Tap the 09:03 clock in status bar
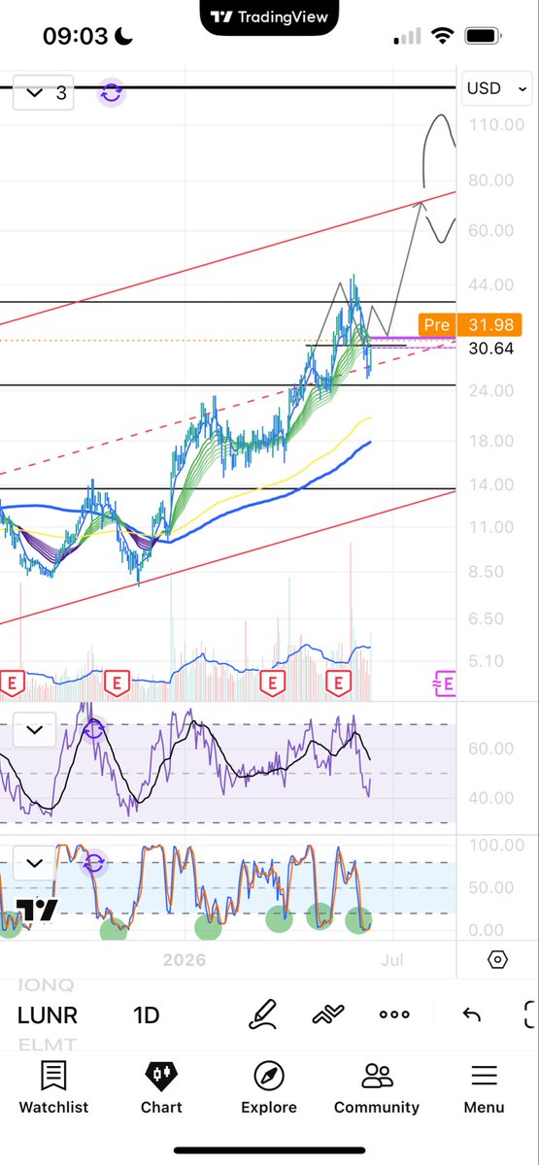The width and height of the screenshot is (539, 1165). point(76,37)
